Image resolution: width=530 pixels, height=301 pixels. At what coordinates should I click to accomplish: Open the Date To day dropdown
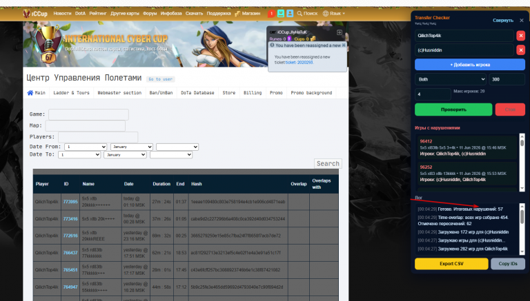[x=79, y=154]
